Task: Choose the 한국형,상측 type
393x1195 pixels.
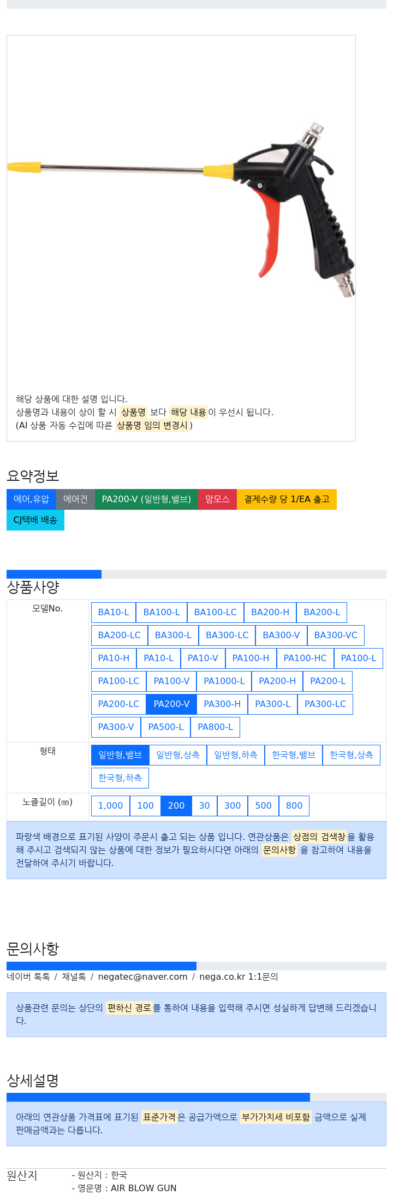Action: (x=352, y=755)
